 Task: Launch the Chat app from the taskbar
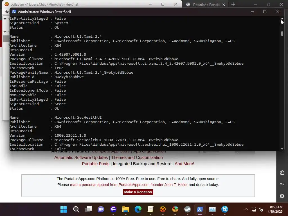(x=101, y=209)
